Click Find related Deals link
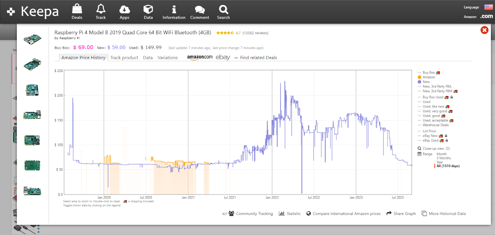495x235 pixels. tap(258, 57)
